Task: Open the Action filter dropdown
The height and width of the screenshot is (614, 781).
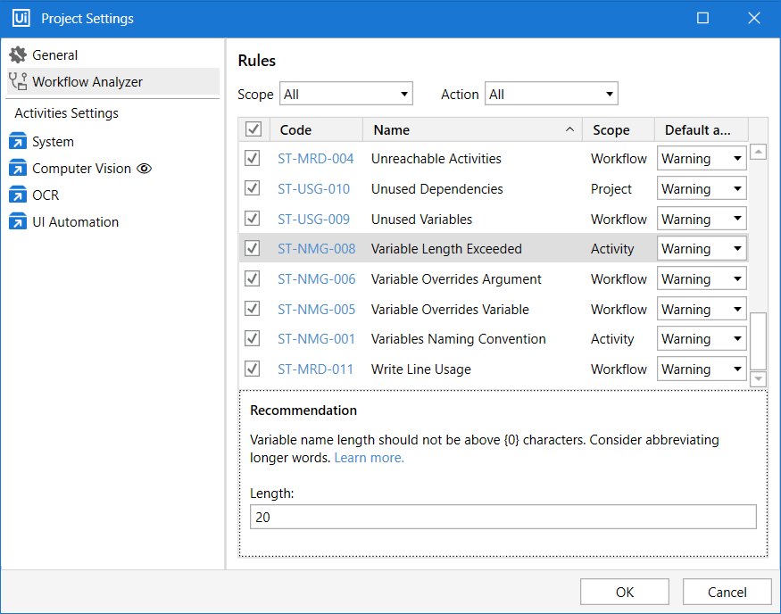Action: tap(551, 95)
